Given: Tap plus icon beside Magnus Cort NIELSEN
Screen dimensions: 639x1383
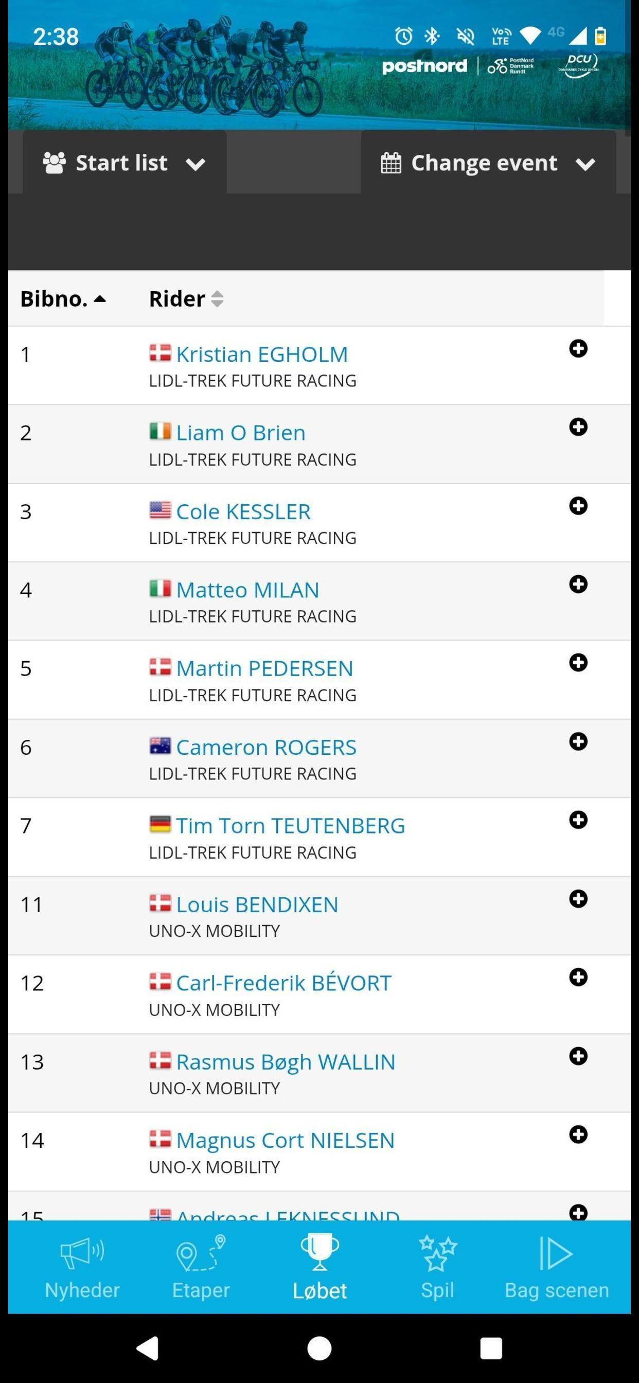Looking at the screenshot, I should 578,1134.
